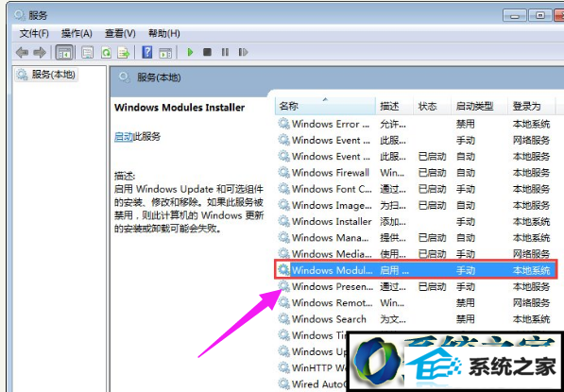Click gear icon of Windows Error row
The width and height of the screenshot is (564, 392).
(x=283, y=124)
